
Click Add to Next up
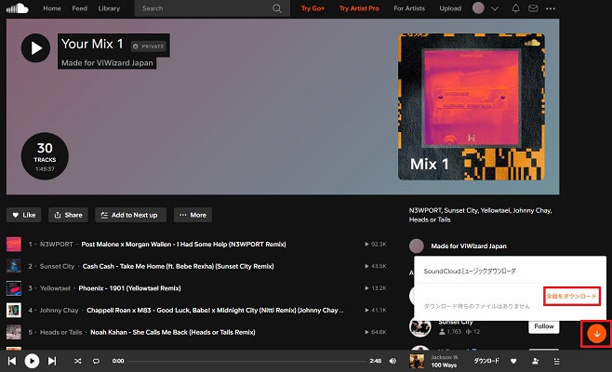[130, 215]
